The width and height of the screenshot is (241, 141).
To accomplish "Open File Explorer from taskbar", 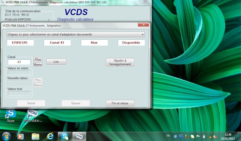I will pyautogui.click(x=36, y=136).
